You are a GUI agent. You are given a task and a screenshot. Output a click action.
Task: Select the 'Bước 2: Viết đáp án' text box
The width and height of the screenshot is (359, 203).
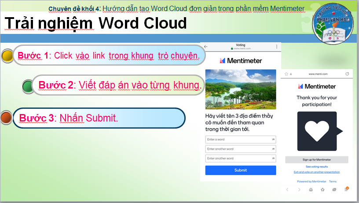pyautogui.click(x=118, y=85)
